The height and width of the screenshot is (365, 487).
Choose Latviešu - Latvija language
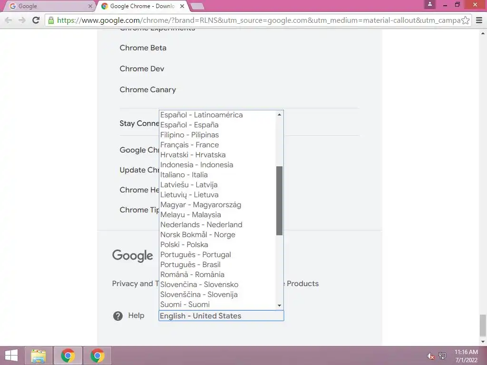tap(217, 185)
